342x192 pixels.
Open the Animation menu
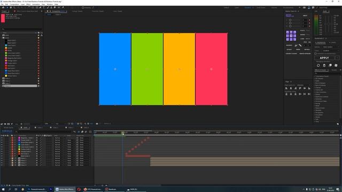point(36,4)
